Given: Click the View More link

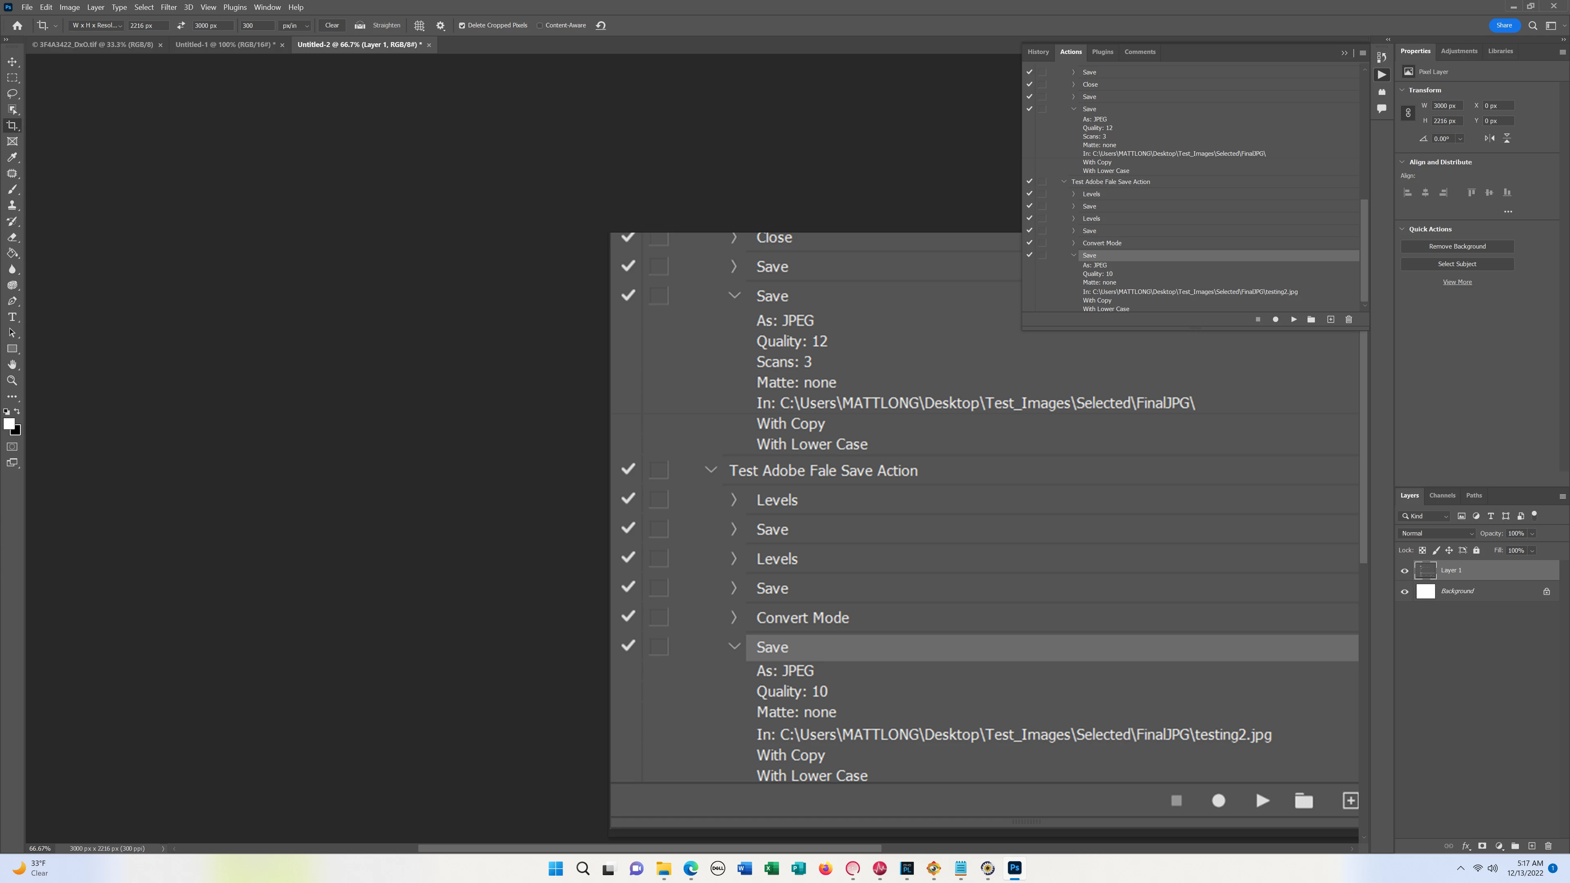Looking at the screenshot, I should click(1457, 282).
